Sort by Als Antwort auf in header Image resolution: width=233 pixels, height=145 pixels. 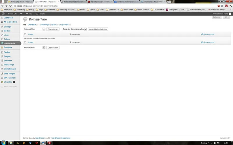coord(207,34)
